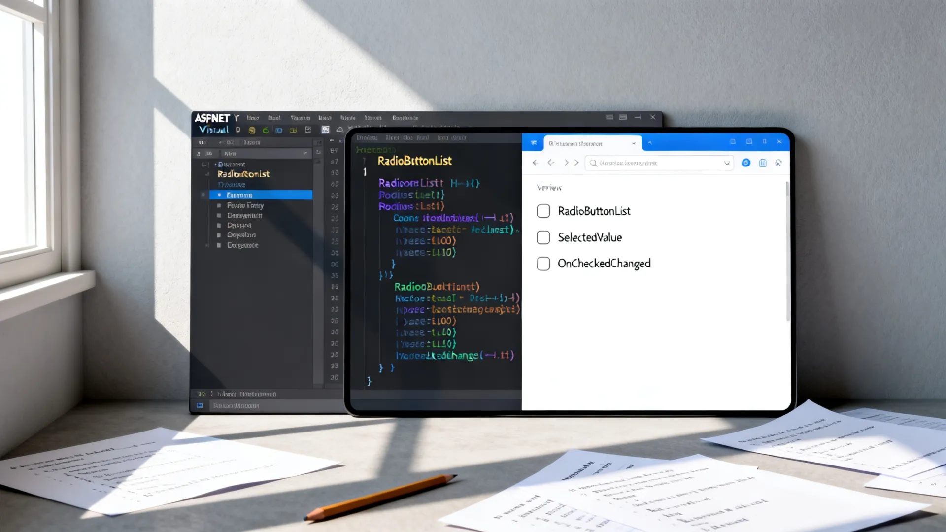Click the SelectedValue label text
Viewport: 946px width, 532px height.
pos(590,237)
